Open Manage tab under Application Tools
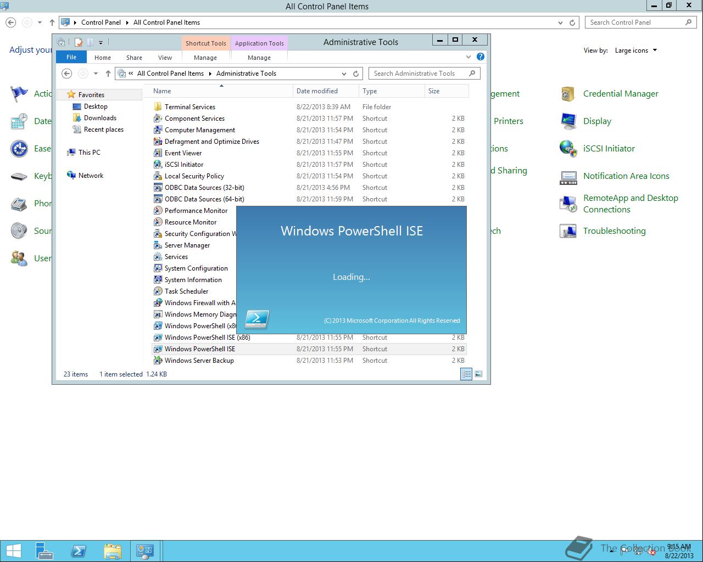The image size is (703, 562). pos(259,58)
